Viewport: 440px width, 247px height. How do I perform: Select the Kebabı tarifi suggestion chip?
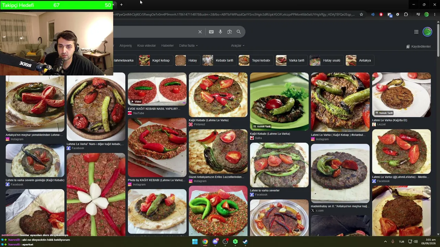(x=219, y=60)
